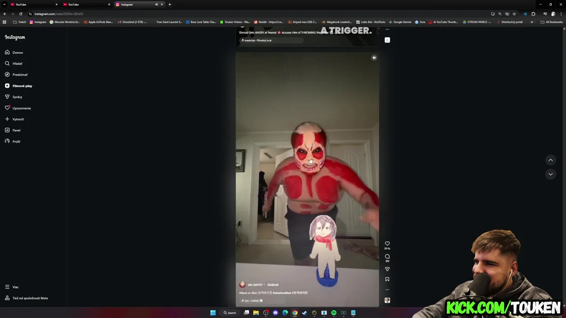
Task: Switch to the first YouTube tab
Action: (x=34, y=4)
